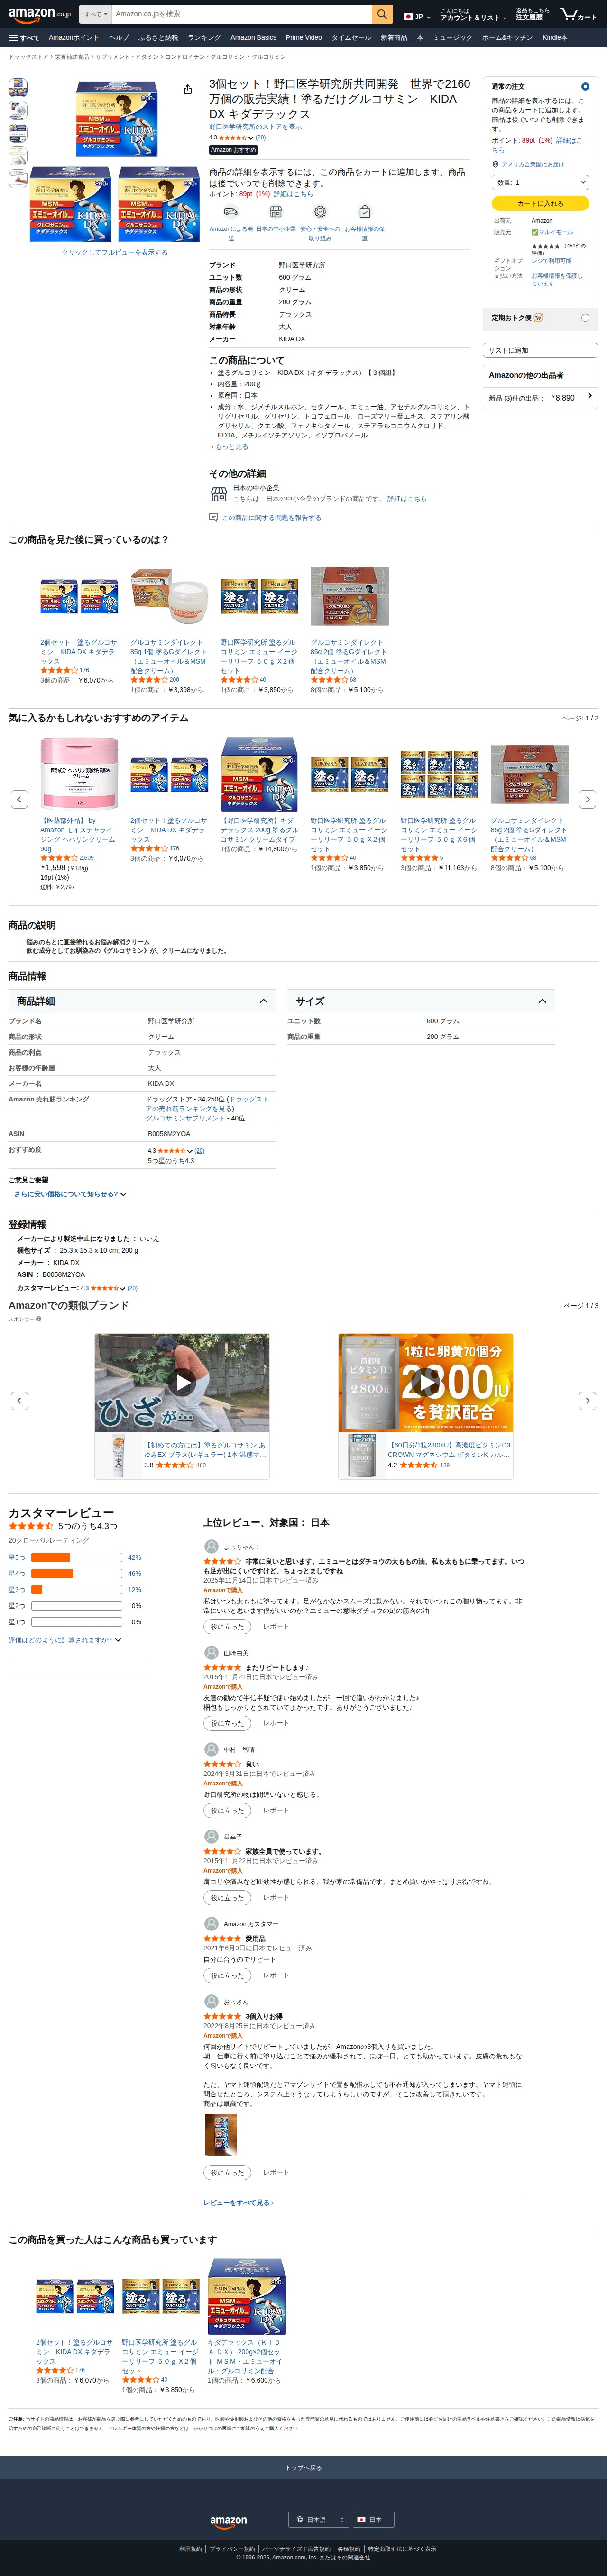Click the Amazonによる発送 truck icon

click(231, 212)
